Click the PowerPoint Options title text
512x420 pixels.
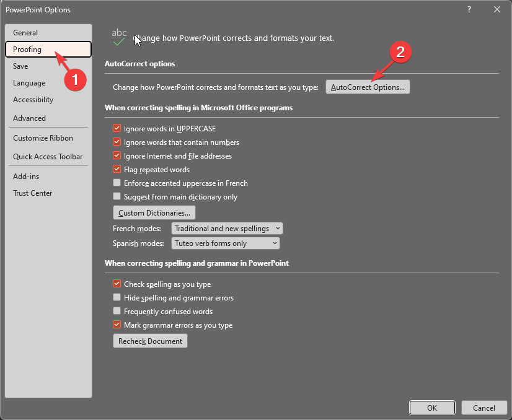tap(38, 10)
